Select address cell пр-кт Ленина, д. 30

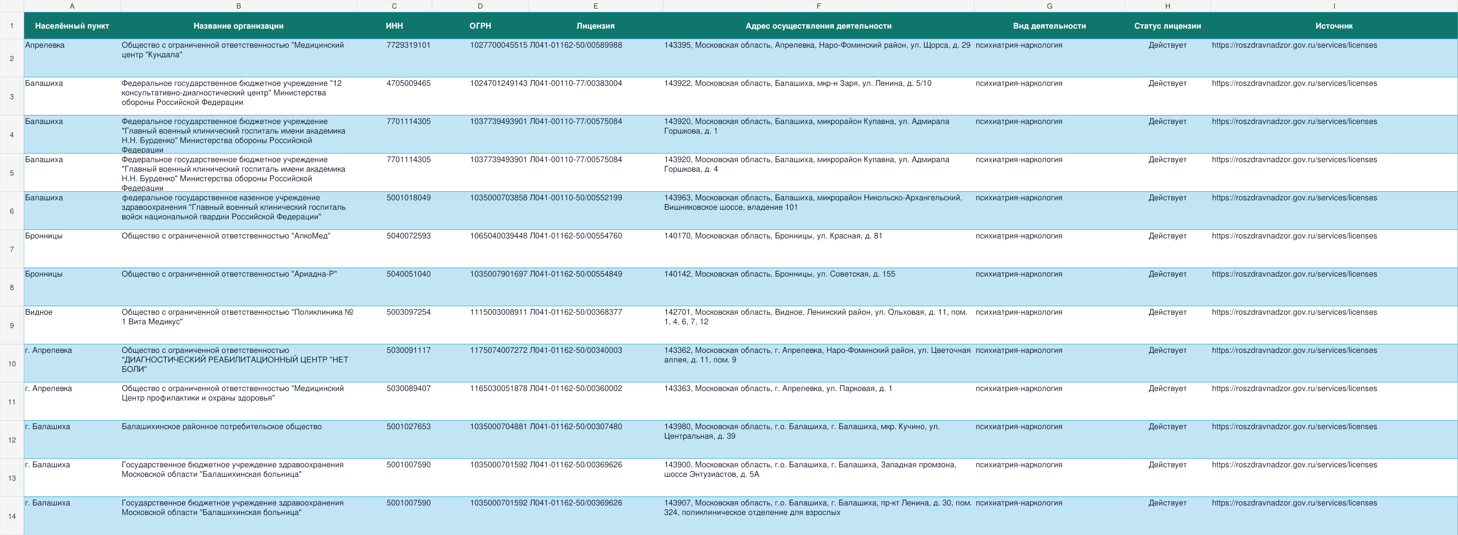(818, 516)
